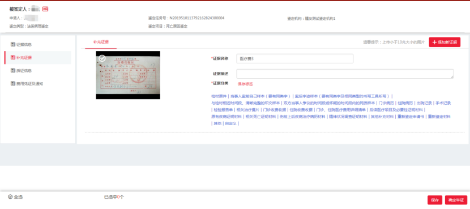Switch to the 补充证据 tab
470x209 pixels.
coord(101,42)
